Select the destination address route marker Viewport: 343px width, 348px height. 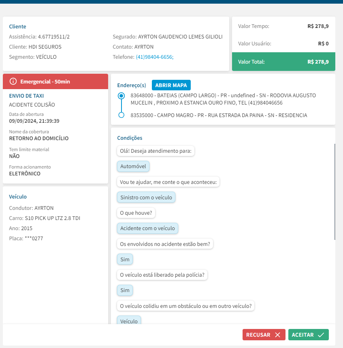121,115
